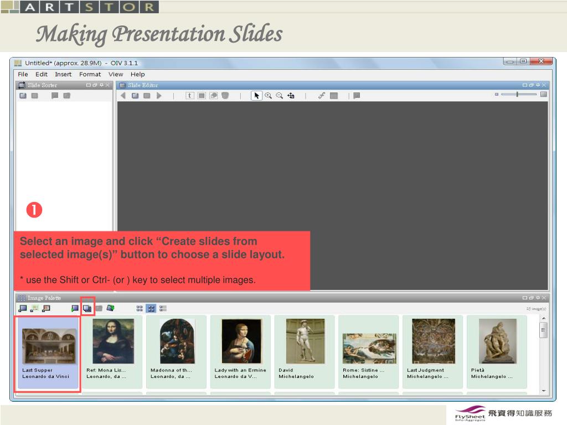Click the script 'f' icon in Slide Editor
The image size is (567, 425).
point(322,95)
